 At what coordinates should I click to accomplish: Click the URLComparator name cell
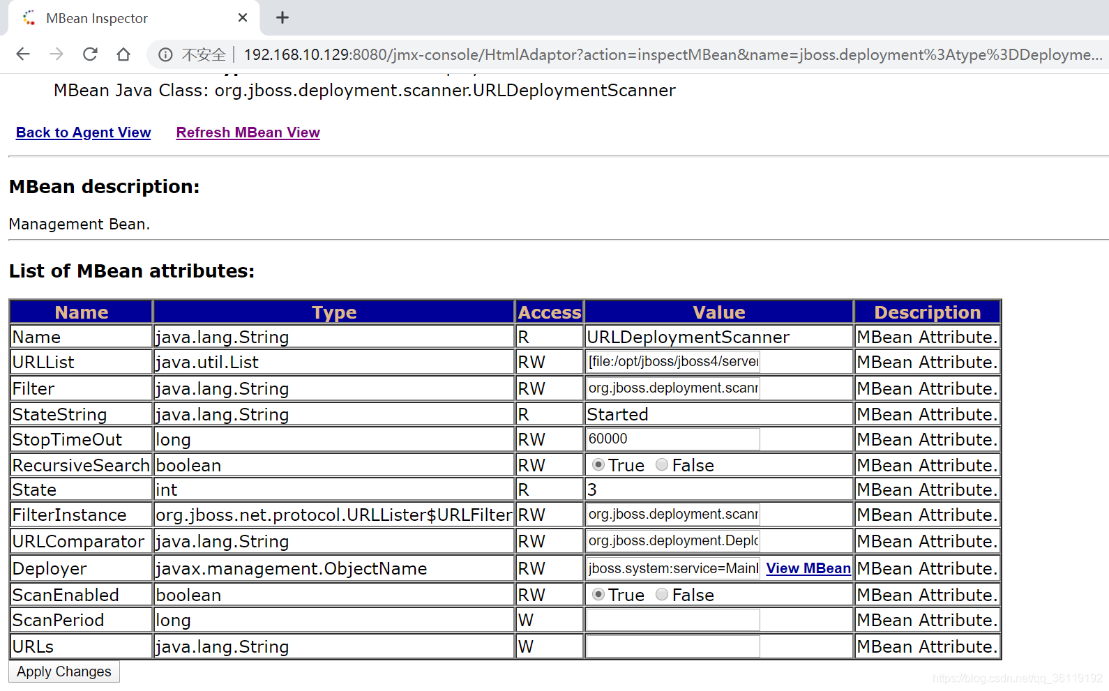tap(82, 541)
